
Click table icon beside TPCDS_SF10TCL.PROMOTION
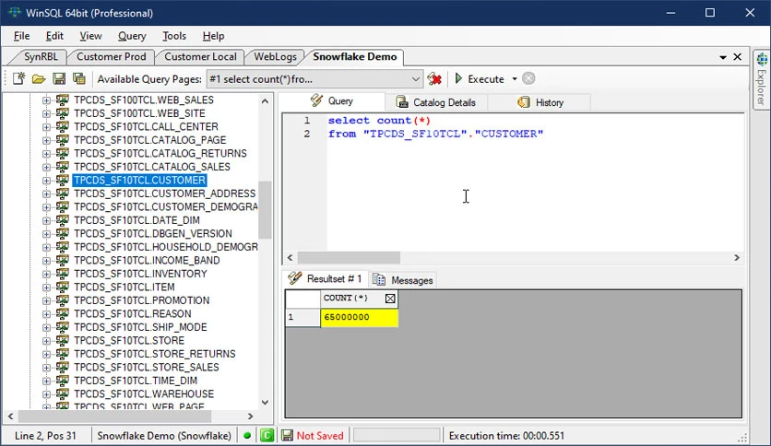63,300
